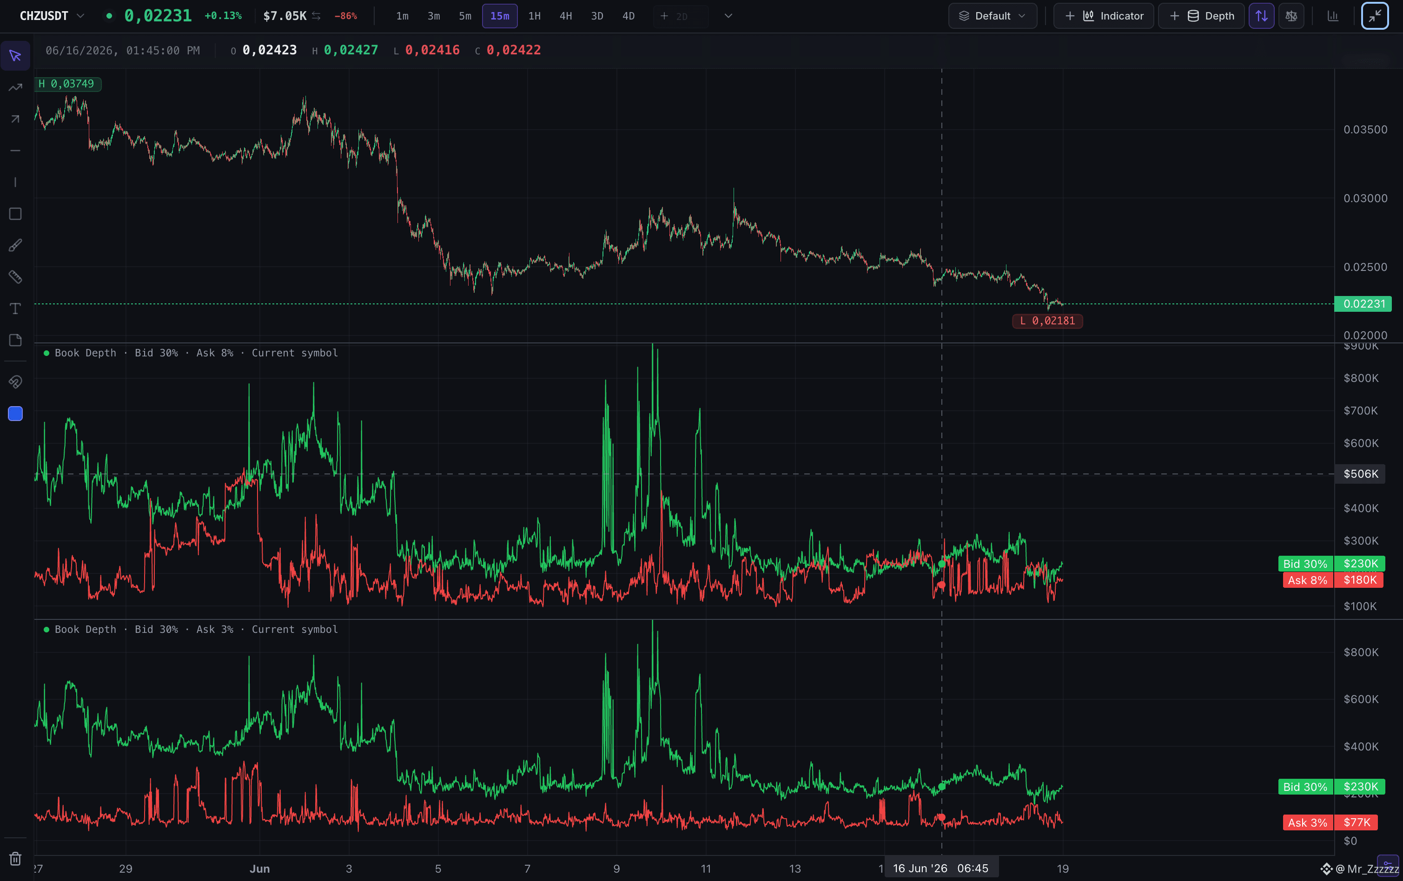The image size is (1403, 881).
Task: Click the Ask 8% $180K value tag
Action: pyautogui.click(x=1333, y=580)
